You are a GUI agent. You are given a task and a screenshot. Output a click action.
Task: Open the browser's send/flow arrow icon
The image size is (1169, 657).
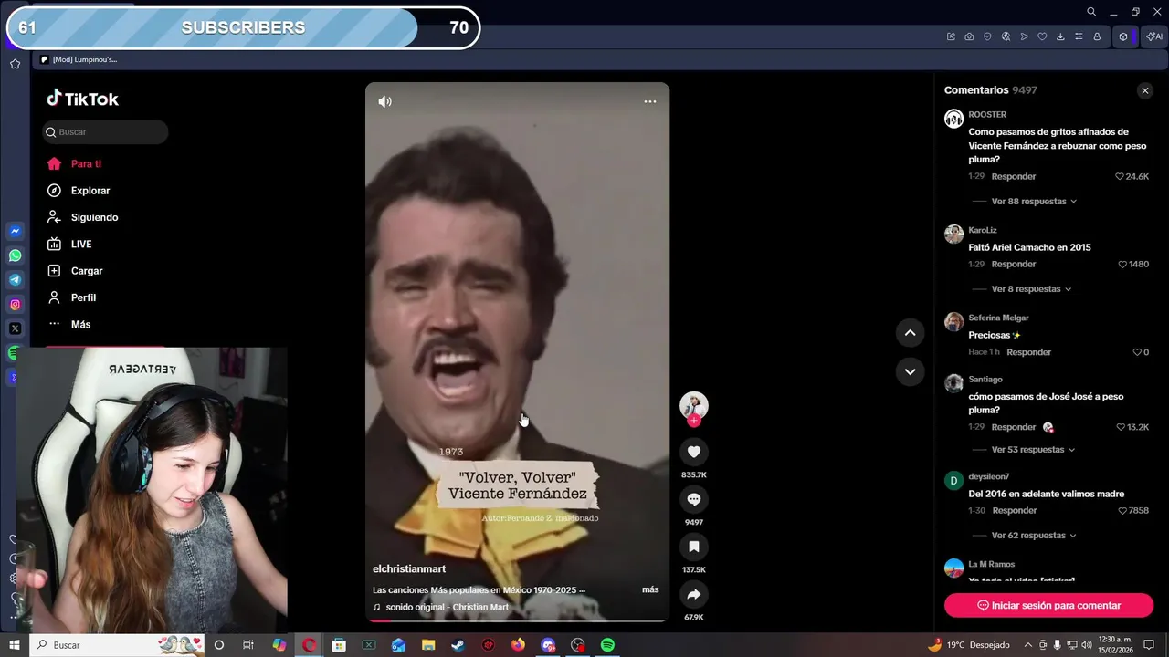[1024, 36]
